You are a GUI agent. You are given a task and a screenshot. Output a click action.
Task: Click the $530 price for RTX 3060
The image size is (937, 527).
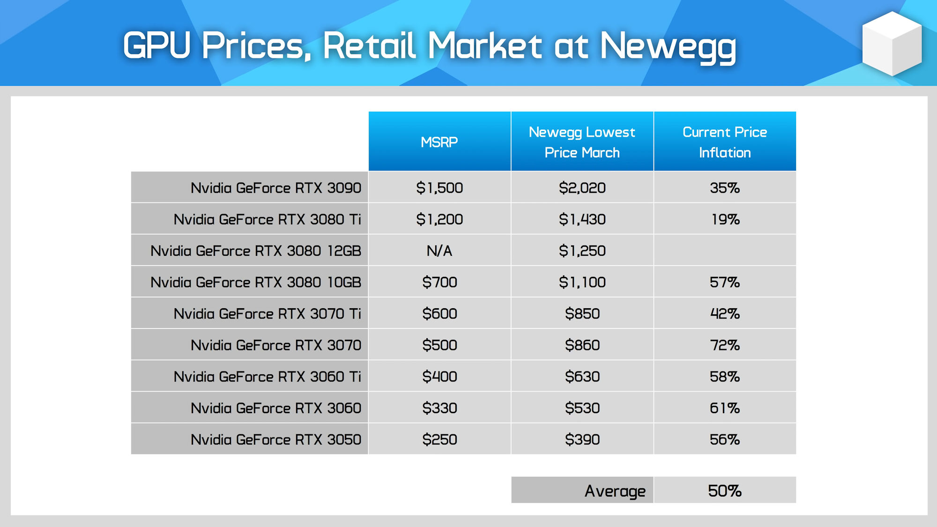[582, 408]
